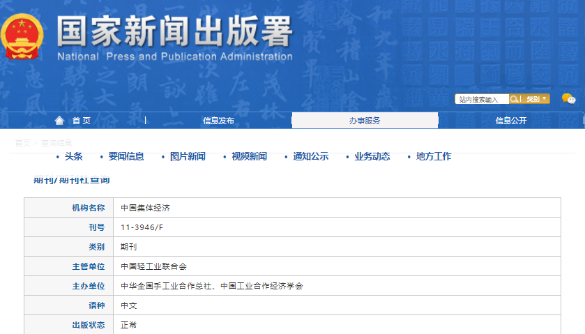Visit the 业务动态 submenu link
Image resolution: width=585 pixels, height=334 pixels.
(x=372, y=156)
